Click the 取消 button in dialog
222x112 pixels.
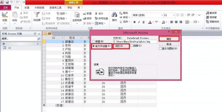[169, 44]
